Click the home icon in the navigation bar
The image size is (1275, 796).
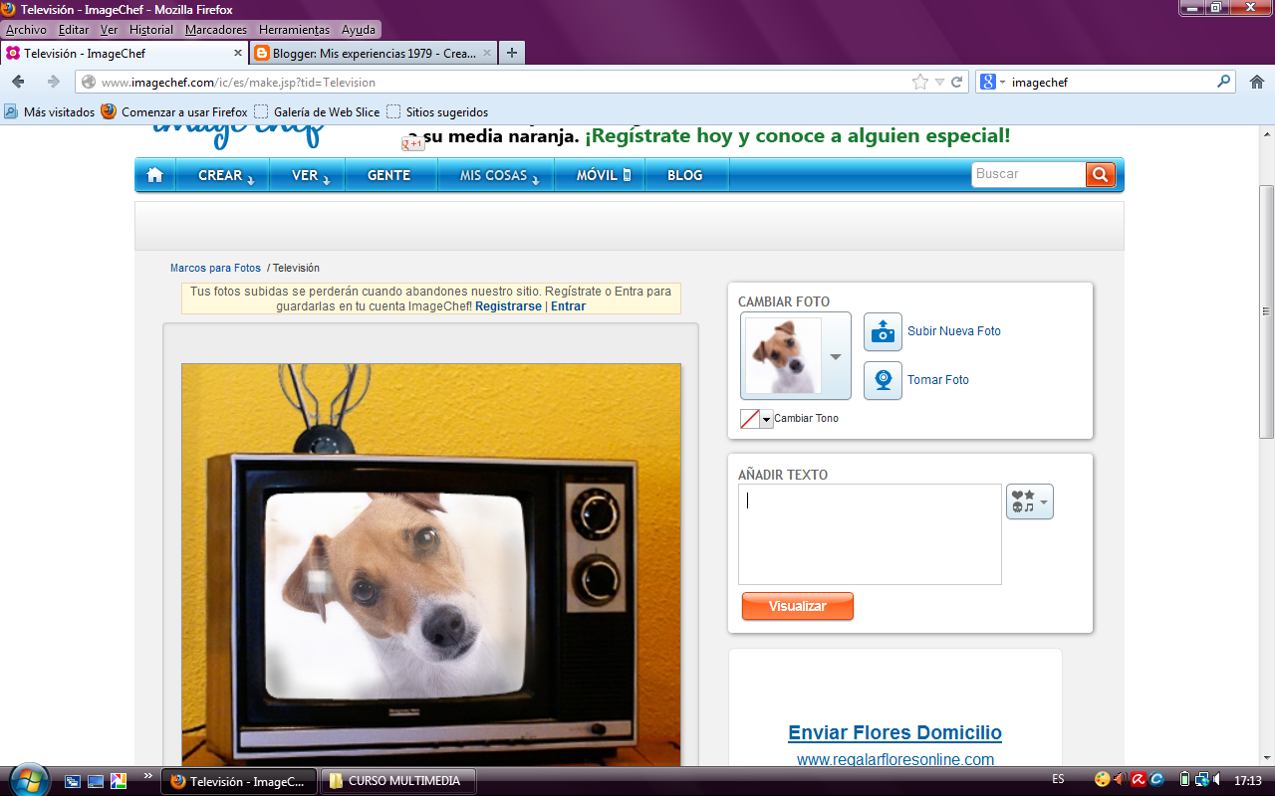(x=154, y=174)
